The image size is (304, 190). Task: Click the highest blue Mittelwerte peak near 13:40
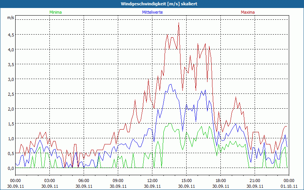point(171,84)
